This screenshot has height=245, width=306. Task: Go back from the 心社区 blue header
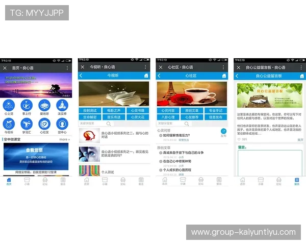pos(159,76)
